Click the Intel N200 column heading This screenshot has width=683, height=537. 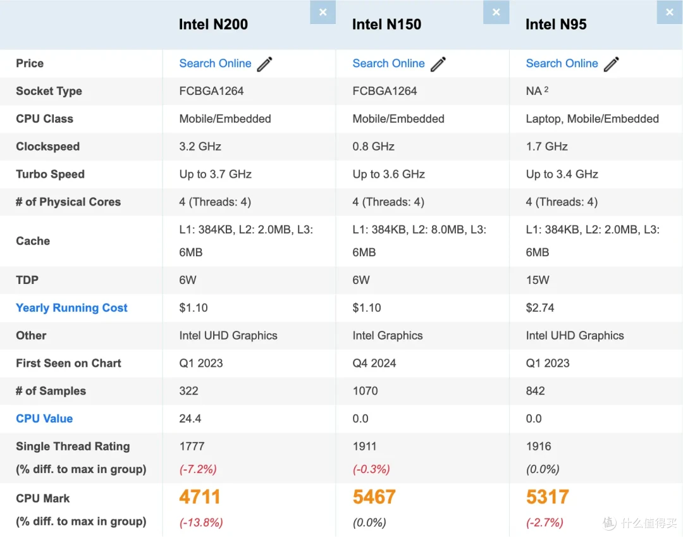click(214, 25)
